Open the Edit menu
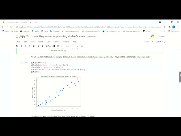Viewport: 181px width, 136px height. point(25,42)
